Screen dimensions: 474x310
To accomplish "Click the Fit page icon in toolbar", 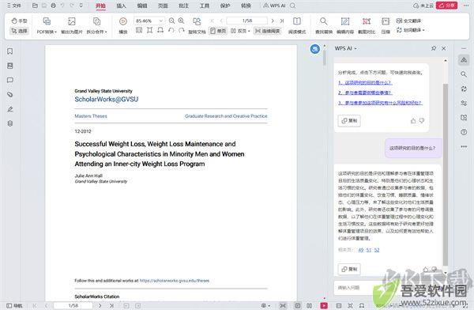I will (x=149, y=30).
